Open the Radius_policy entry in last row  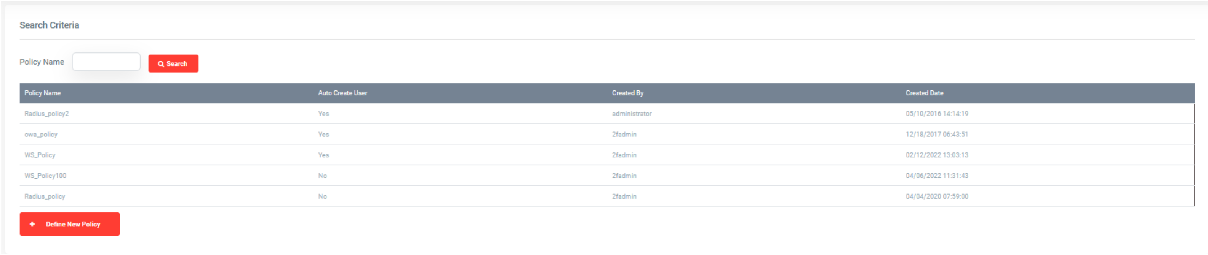[45, 196]
